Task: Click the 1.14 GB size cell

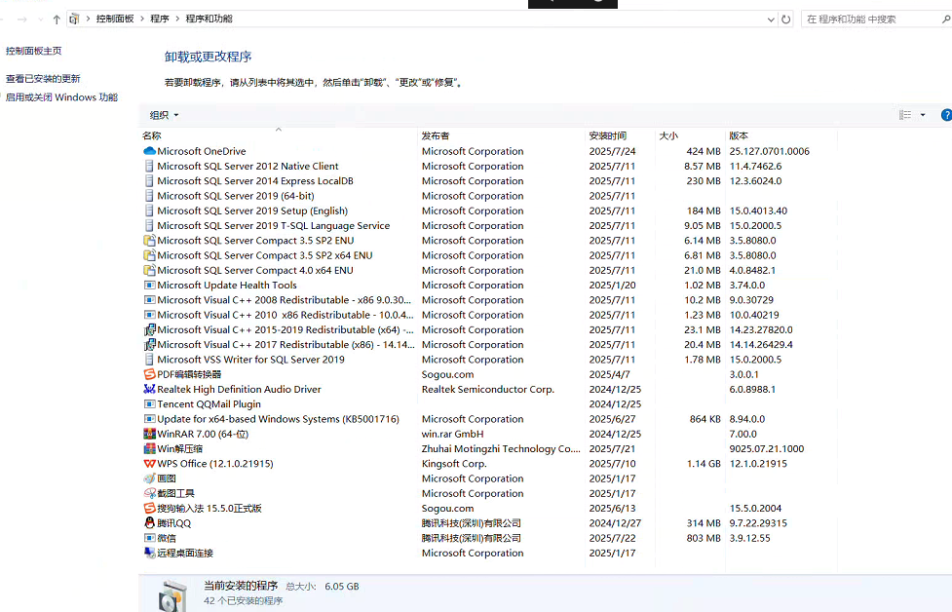Action: coord(704,463)
